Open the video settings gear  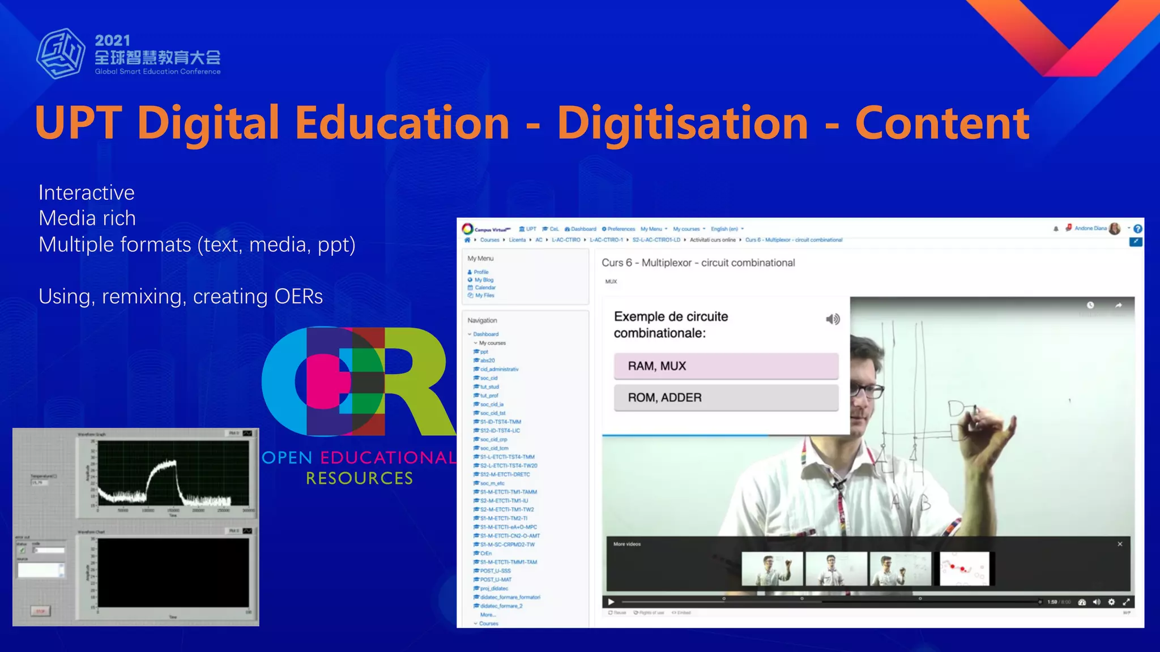coord(1111,602)
